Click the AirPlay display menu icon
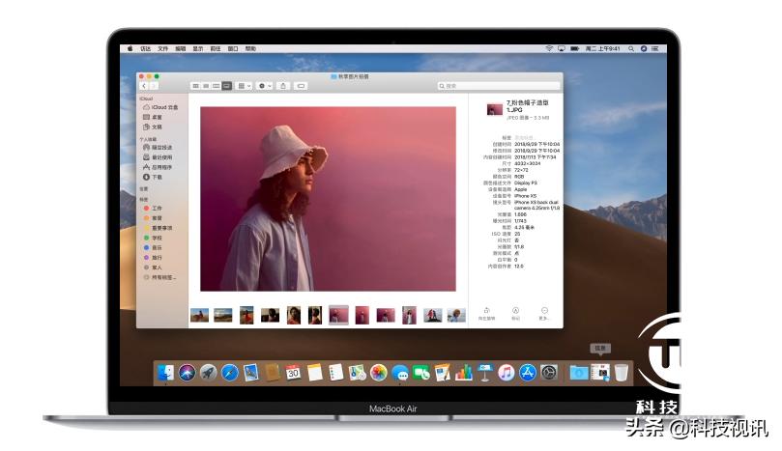782x451 pixels. 562,49
